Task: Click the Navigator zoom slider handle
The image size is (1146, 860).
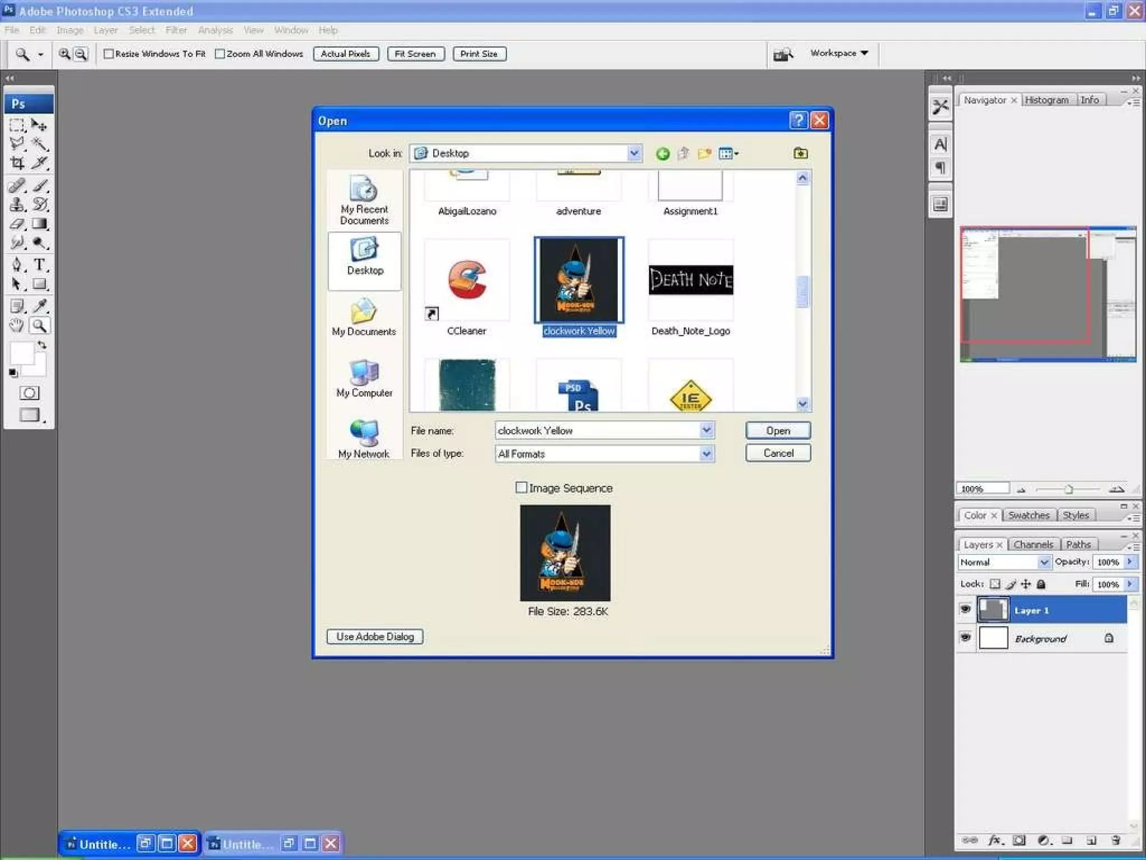Action: tap(1068, 489)
